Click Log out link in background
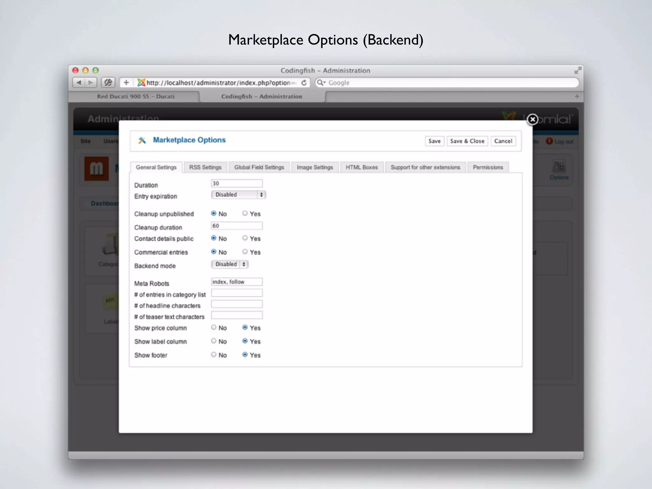This screenshot has height=489, width=652. pyautogui.click(x=564, y=142)
